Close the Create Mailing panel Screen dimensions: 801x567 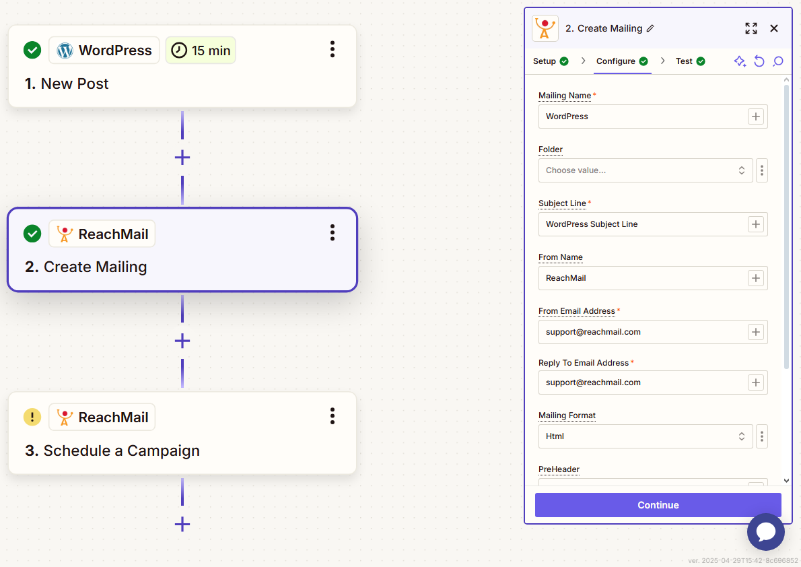coord(774,28)
